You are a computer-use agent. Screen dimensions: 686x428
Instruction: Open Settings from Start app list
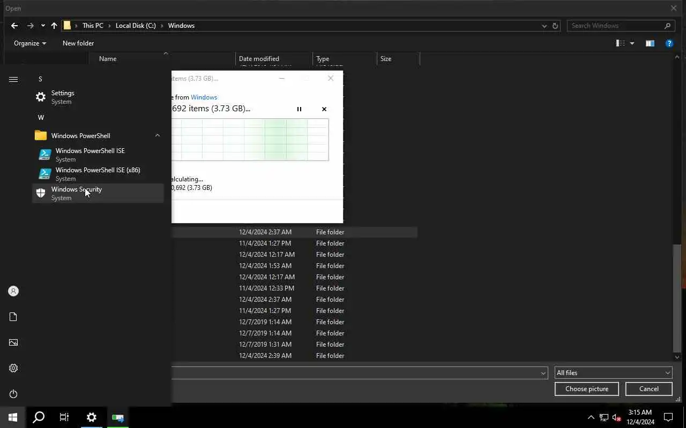pos(98,97)
